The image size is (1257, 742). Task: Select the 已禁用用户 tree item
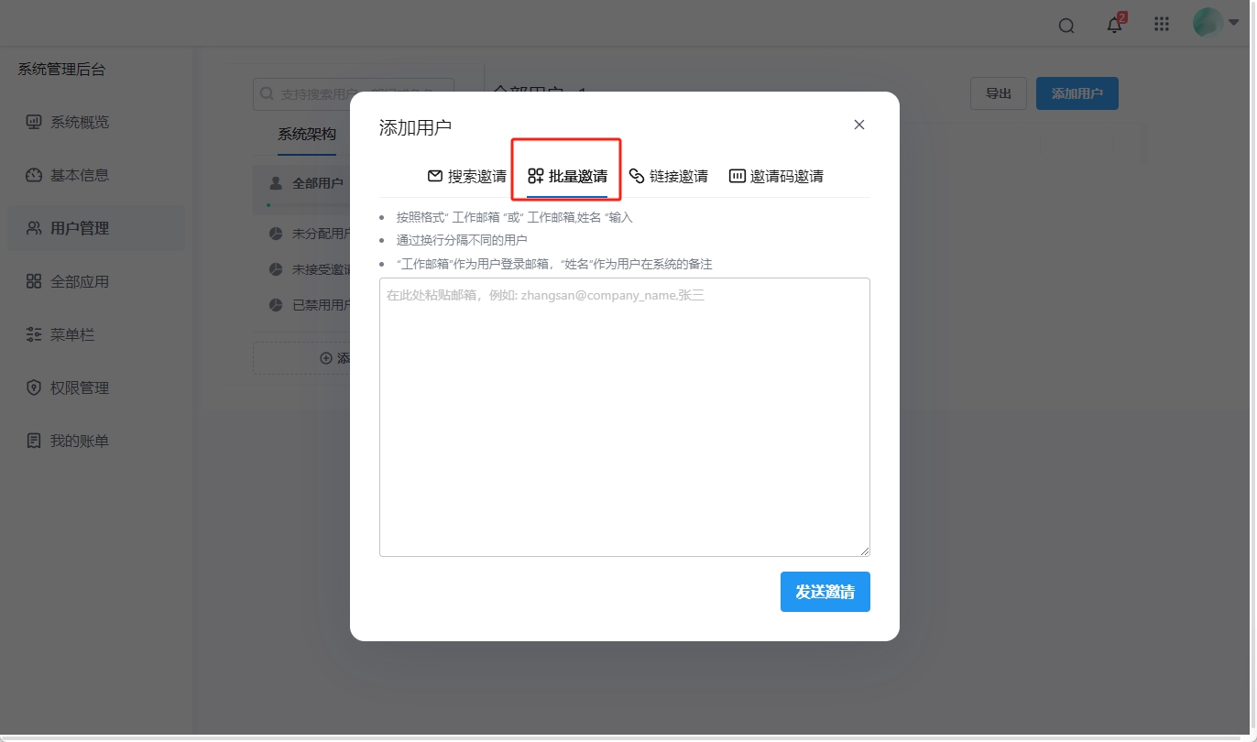(x=312, y=305)
